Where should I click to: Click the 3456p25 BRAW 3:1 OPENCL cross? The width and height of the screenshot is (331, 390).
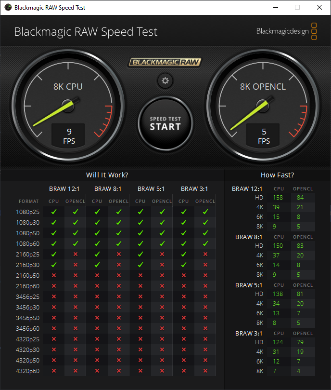(205, 297)
